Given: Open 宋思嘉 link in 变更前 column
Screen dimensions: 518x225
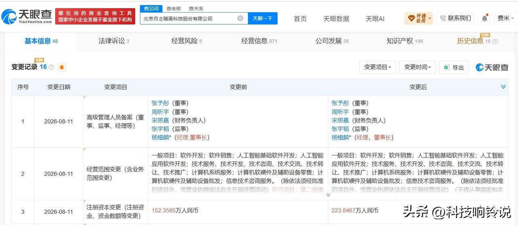Looking at the screenshot, I should coord(160,120).
